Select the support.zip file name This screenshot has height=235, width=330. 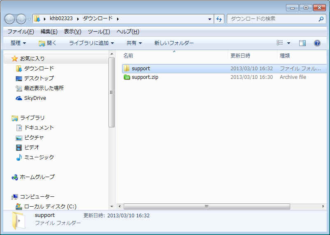coord(145,77)
